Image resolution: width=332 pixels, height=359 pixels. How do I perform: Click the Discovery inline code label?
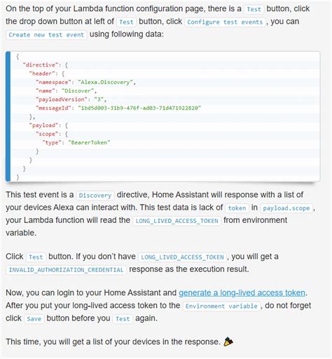pos(95,196)
